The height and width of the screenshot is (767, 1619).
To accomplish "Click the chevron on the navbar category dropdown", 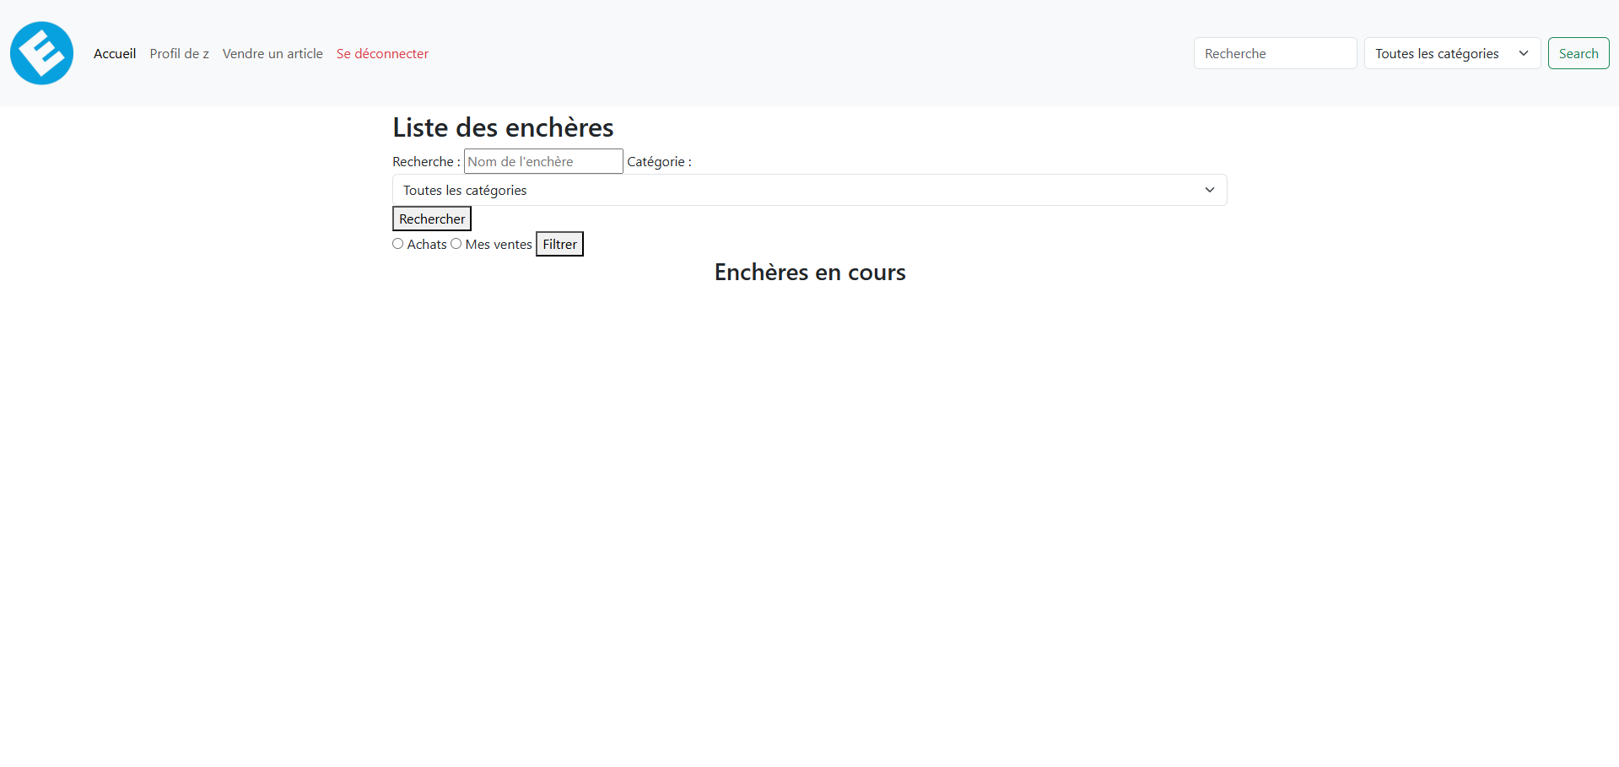I will point(1523,53).
